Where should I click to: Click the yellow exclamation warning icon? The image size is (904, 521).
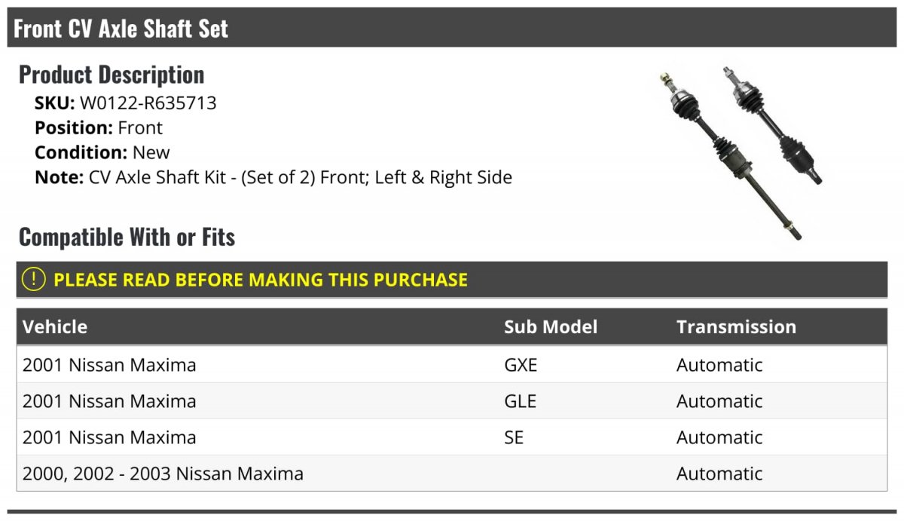(34, 279)
